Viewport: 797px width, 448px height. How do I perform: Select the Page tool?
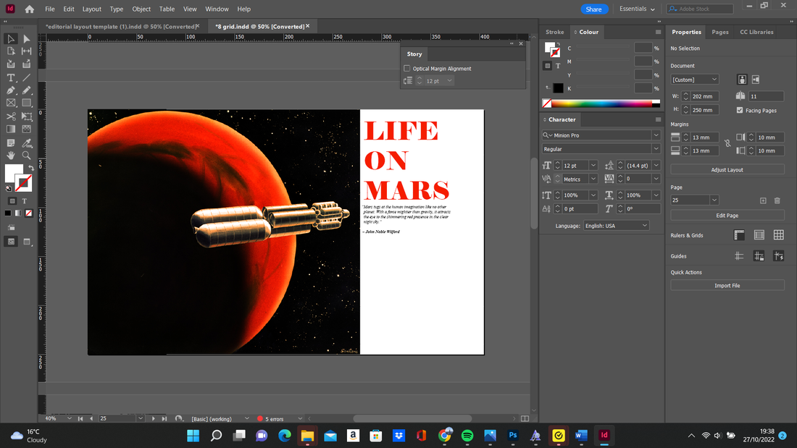click(11, 51)
